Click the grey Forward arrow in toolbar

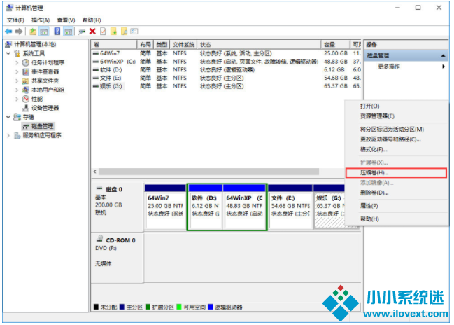(19, 32)
